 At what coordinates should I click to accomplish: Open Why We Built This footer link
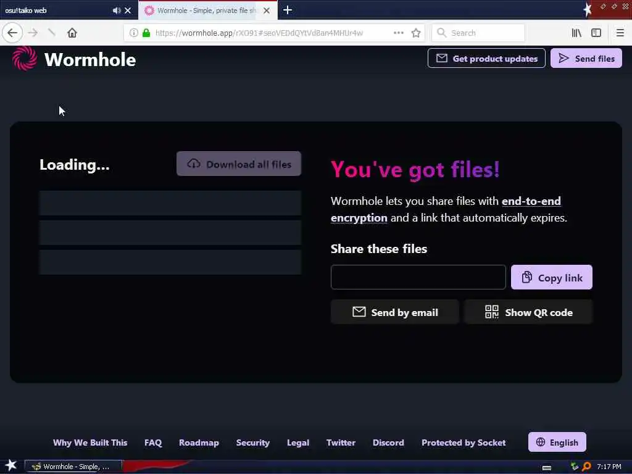[90, 443]
